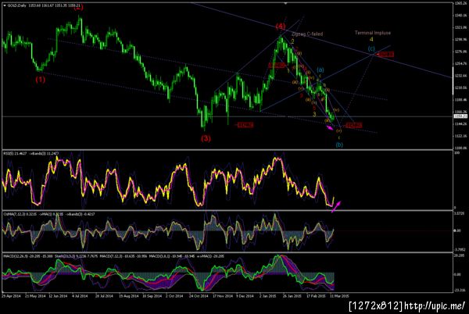Viewport: 469px width, 314px height.
Task: Click the 2 Oct 2014 date label
Action: pyautogui.click(x=174, y=296)
